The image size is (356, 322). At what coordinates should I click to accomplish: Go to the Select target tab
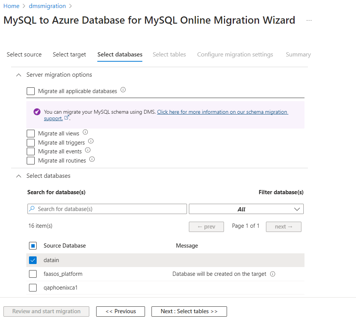coord(69,55)
